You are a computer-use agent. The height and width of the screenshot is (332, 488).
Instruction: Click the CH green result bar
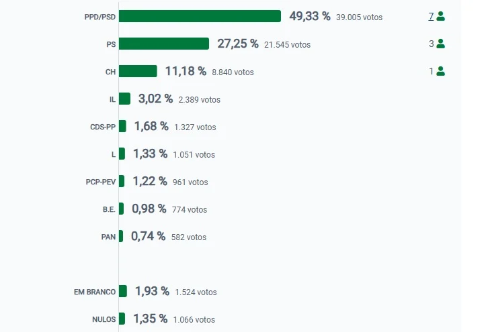(x=138, y=71)
